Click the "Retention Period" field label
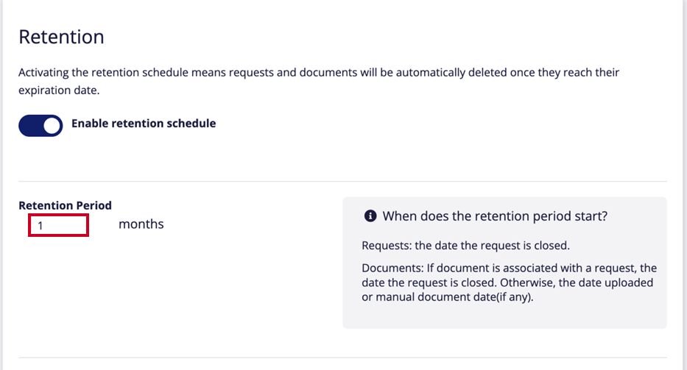This screenshot has height=370, width=687. point(65,205)
